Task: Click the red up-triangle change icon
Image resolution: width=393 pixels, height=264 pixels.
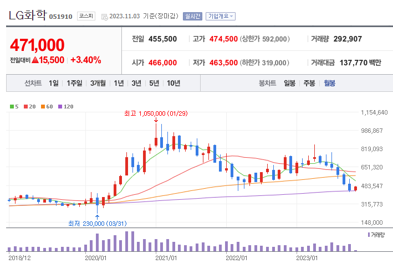Action: [x=35, y=60]
